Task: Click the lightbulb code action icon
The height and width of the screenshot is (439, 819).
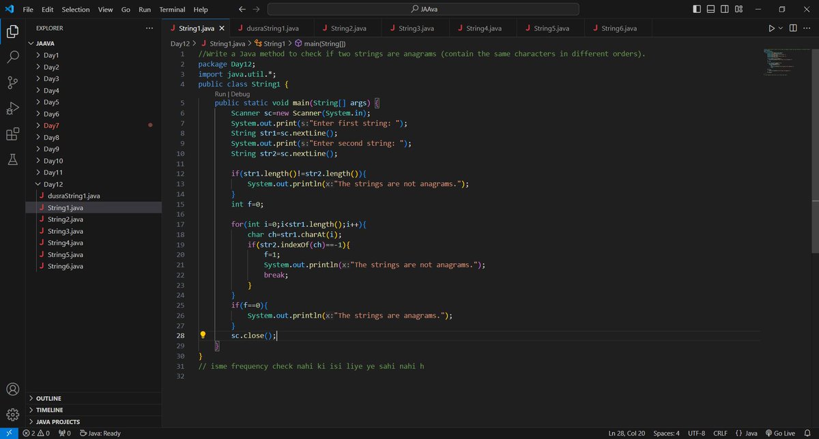Action: [203, 335]
